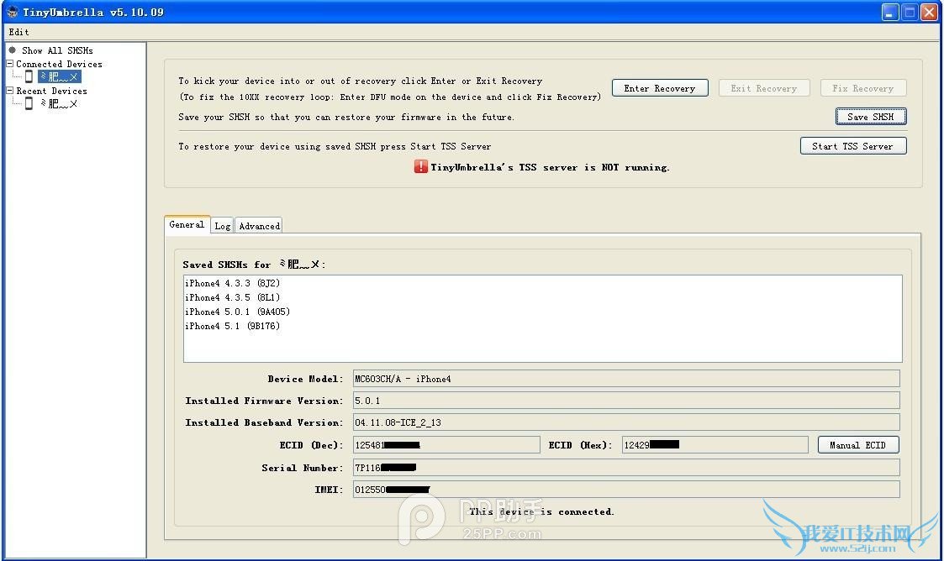Click the red TSS server warning icon
The height and width of the screenshot is (561, 944).
point(420,167)
